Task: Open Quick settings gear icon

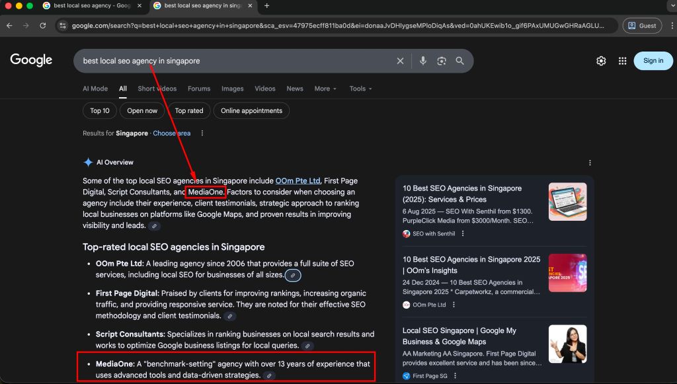Action: click(x=601, y=61)
